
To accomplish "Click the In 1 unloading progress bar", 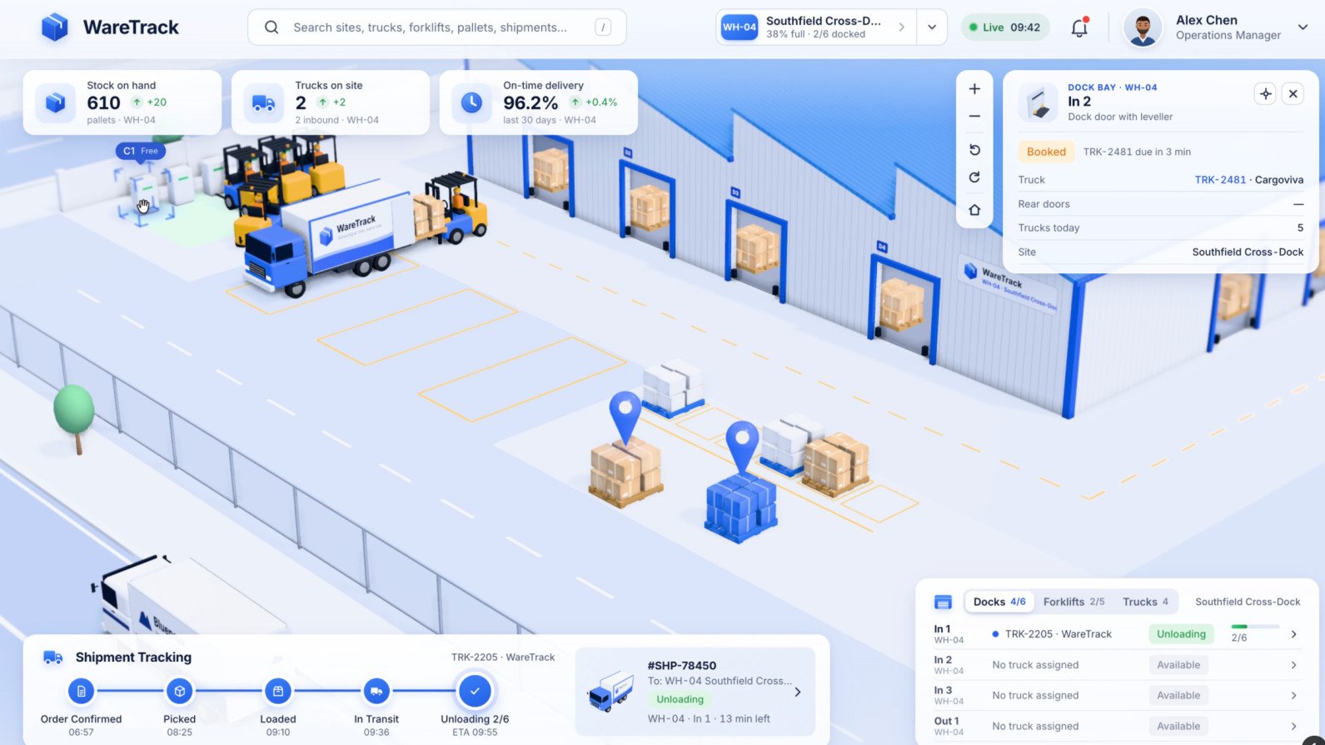I will pos(1254,626).
